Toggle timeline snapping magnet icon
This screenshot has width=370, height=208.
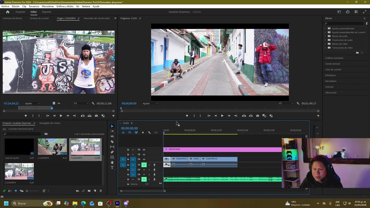click(129, 133)
